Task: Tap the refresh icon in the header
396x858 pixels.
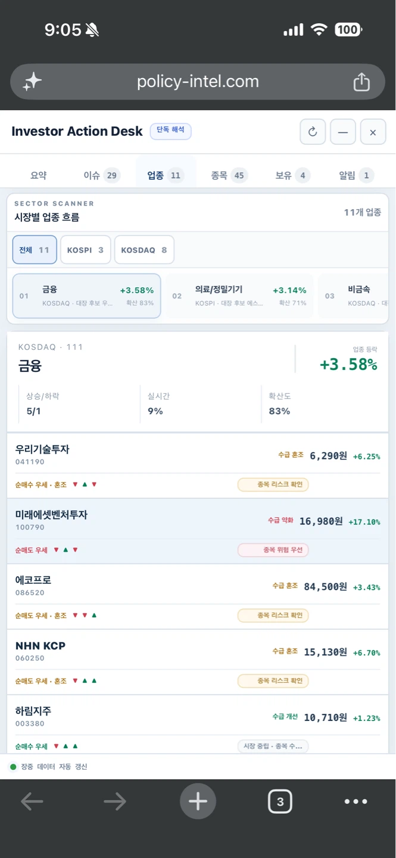Action: point(313,132)
